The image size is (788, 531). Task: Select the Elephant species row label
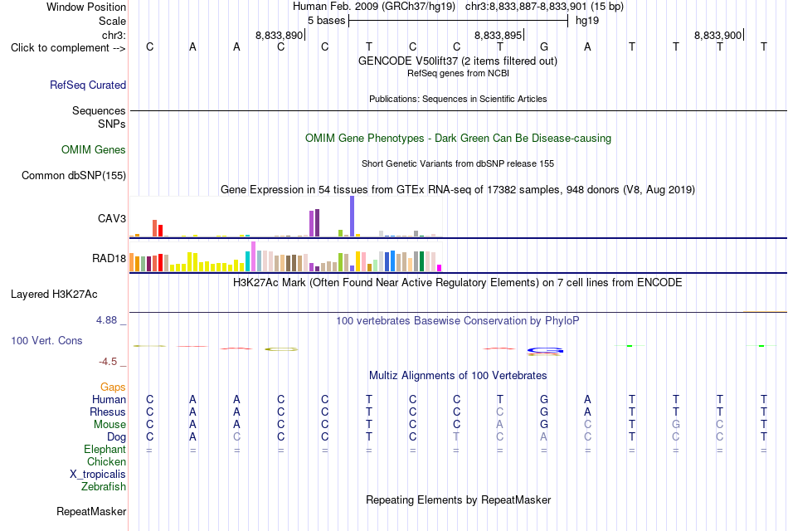[105, 449]
